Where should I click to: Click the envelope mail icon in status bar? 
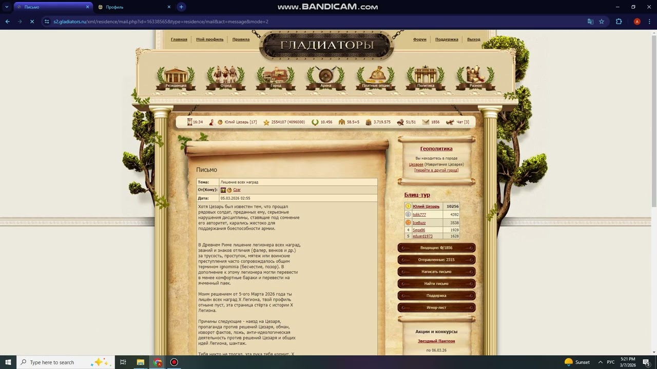pos(426,122)
